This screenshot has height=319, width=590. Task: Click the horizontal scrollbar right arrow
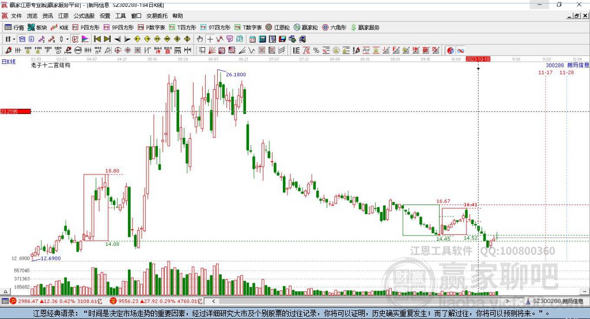507,301
